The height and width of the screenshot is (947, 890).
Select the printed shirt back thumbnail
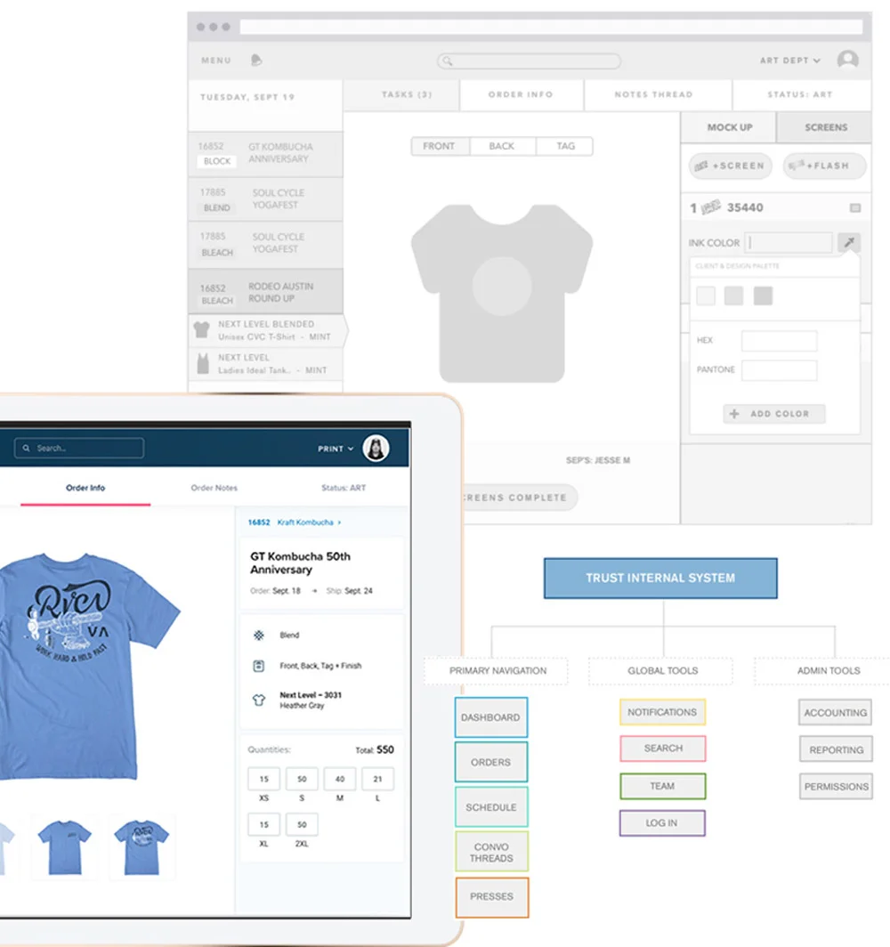pos(142,846)
